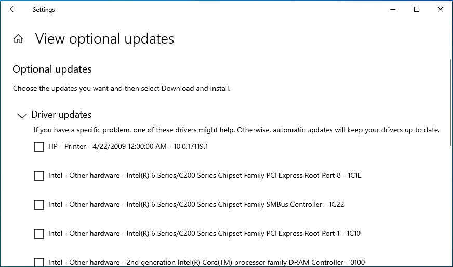This screenshot has height=267, width=453.
Task: Click the DRAM Controller - 0100 update text
Action: pos(206,262)
